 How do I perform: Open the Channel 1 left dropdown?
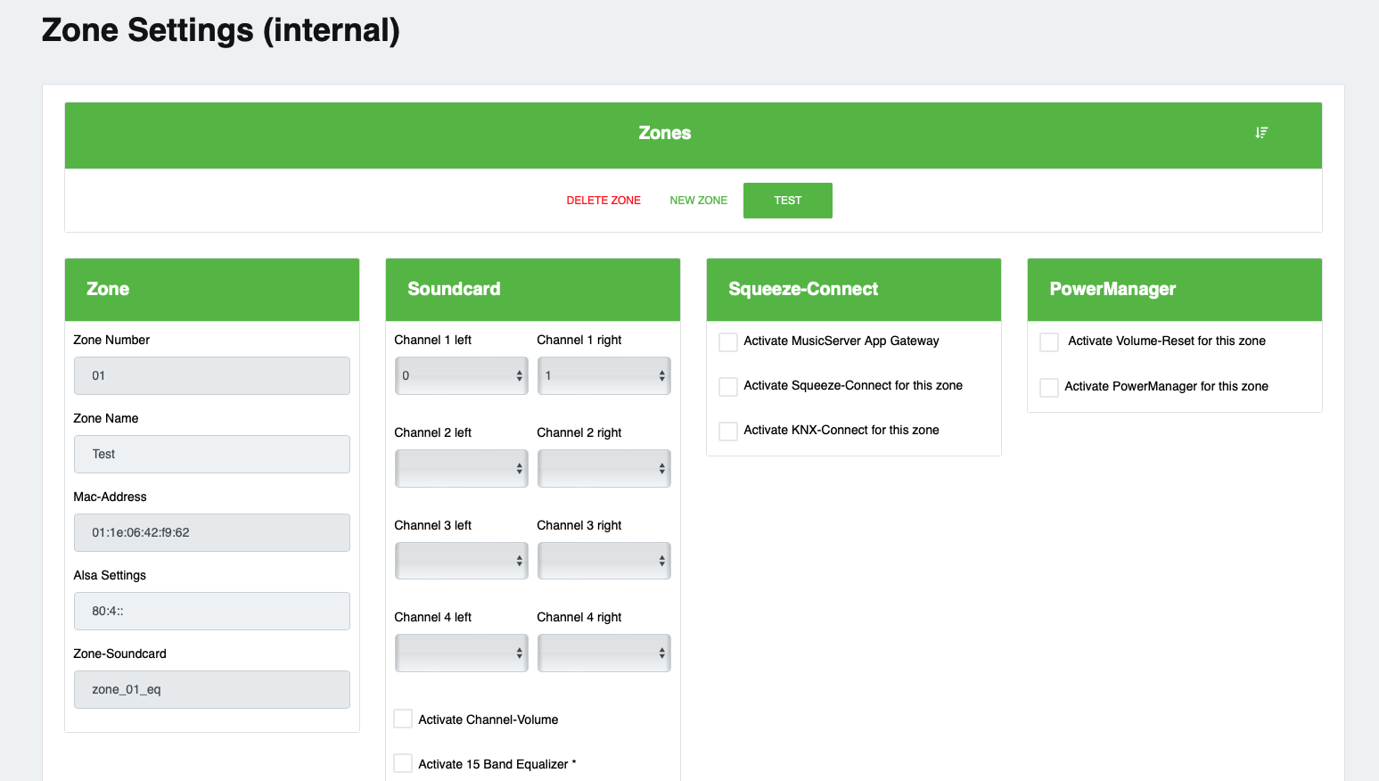[x=461, y=376]
